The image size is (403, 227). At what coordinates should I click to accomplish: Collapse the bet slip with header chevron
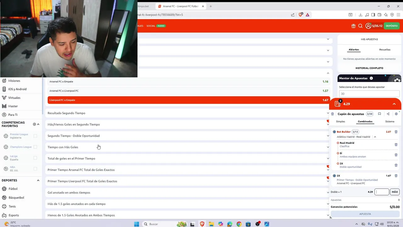click(394, 104)
